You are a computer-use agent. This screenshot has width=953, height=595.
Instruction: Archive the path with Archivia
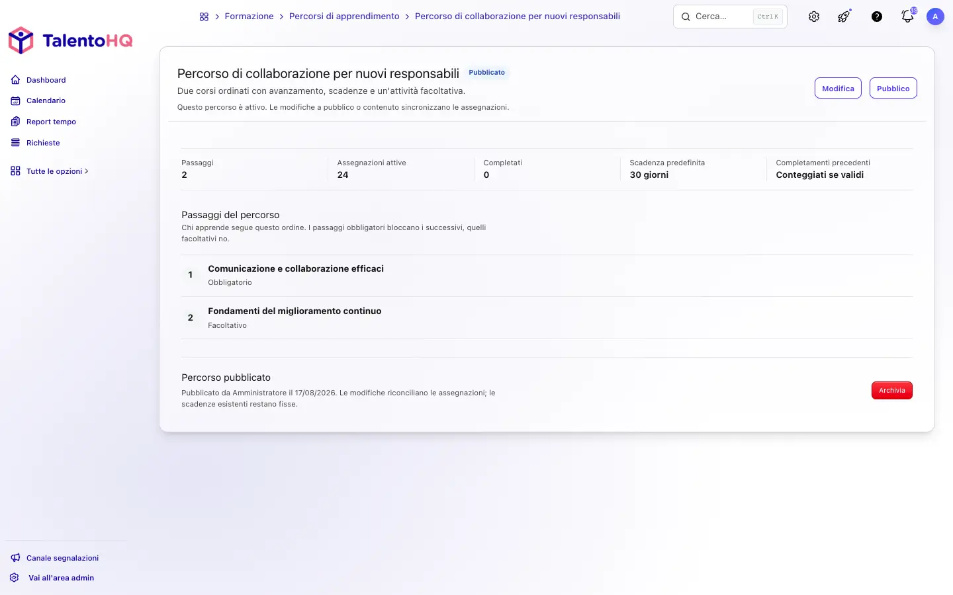[892, 391]
